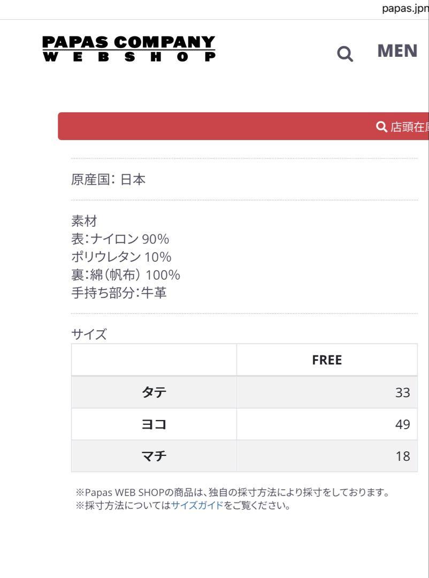Click the ヨコ row label
Viewport: 429px width, 578px height.
[x=154, y=424]
